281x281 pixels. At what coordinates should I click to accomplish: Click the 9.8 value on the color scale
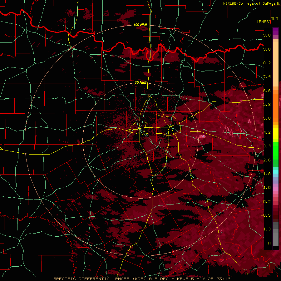point(267,35)
